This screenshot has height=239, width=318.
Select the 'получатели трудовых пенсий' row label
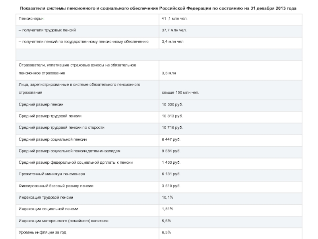[47, 30]
